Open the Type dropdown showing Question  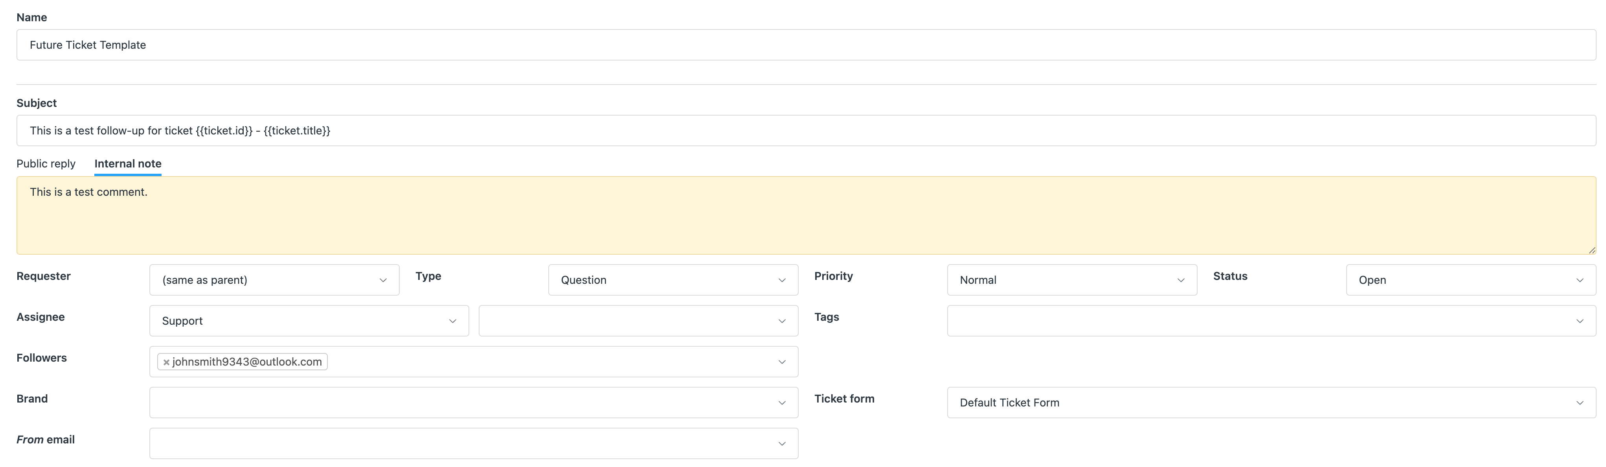pyautogui.click(x=673, y=280)
